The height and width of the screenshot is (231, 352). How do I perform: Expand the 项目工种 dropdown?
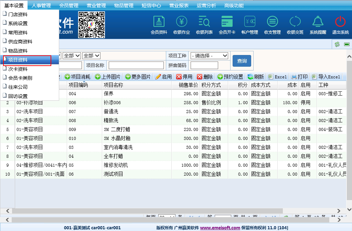click(x=210, y=56)
